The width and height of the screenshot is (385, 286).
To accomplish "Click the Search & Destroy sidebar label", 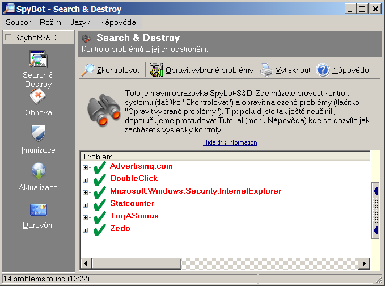I will click(39, 79).
